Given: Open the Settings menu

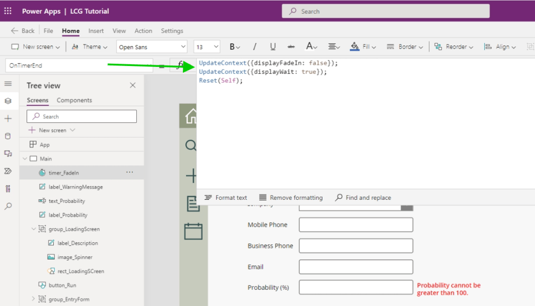Looking at the screenshot, I should coord(172,31).
